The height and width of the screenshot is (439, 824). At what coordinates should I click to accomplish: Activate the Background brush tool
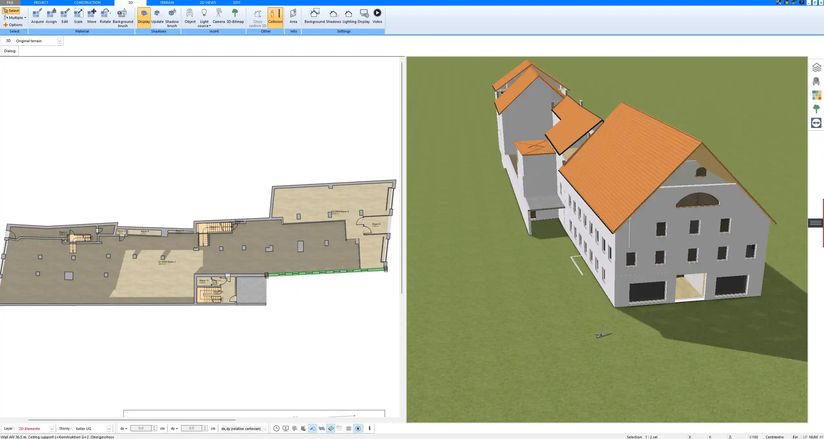click(x=122, y=18)
